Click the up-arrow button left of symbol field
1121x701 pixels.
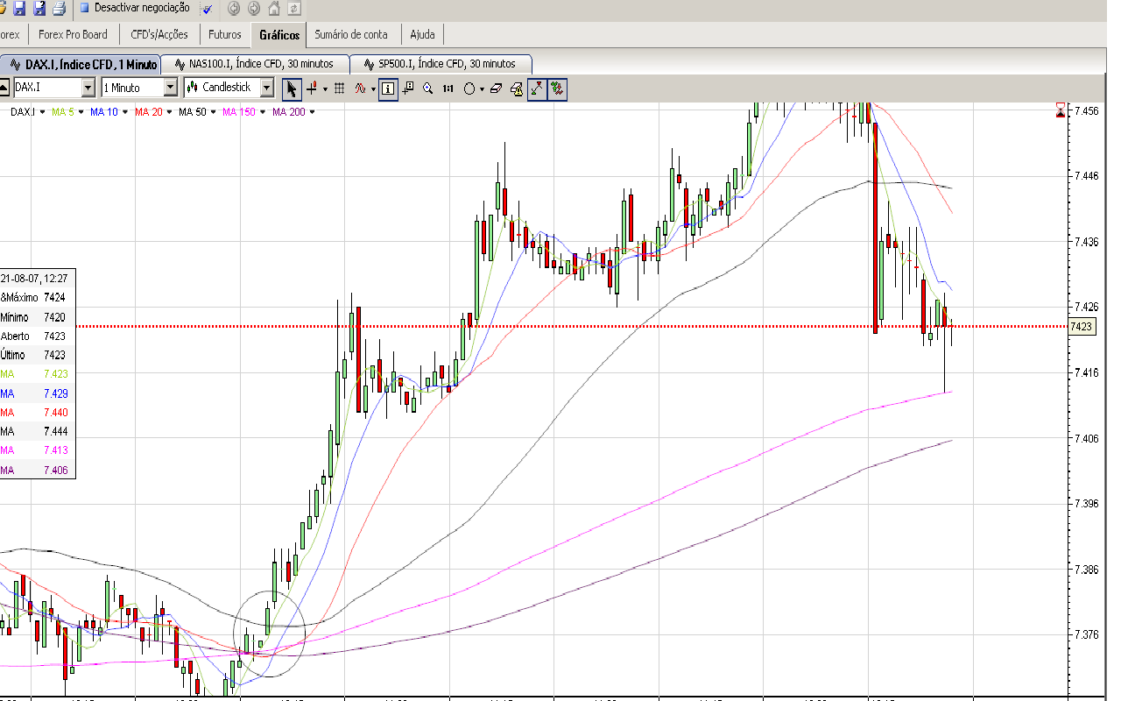[4, 88]
